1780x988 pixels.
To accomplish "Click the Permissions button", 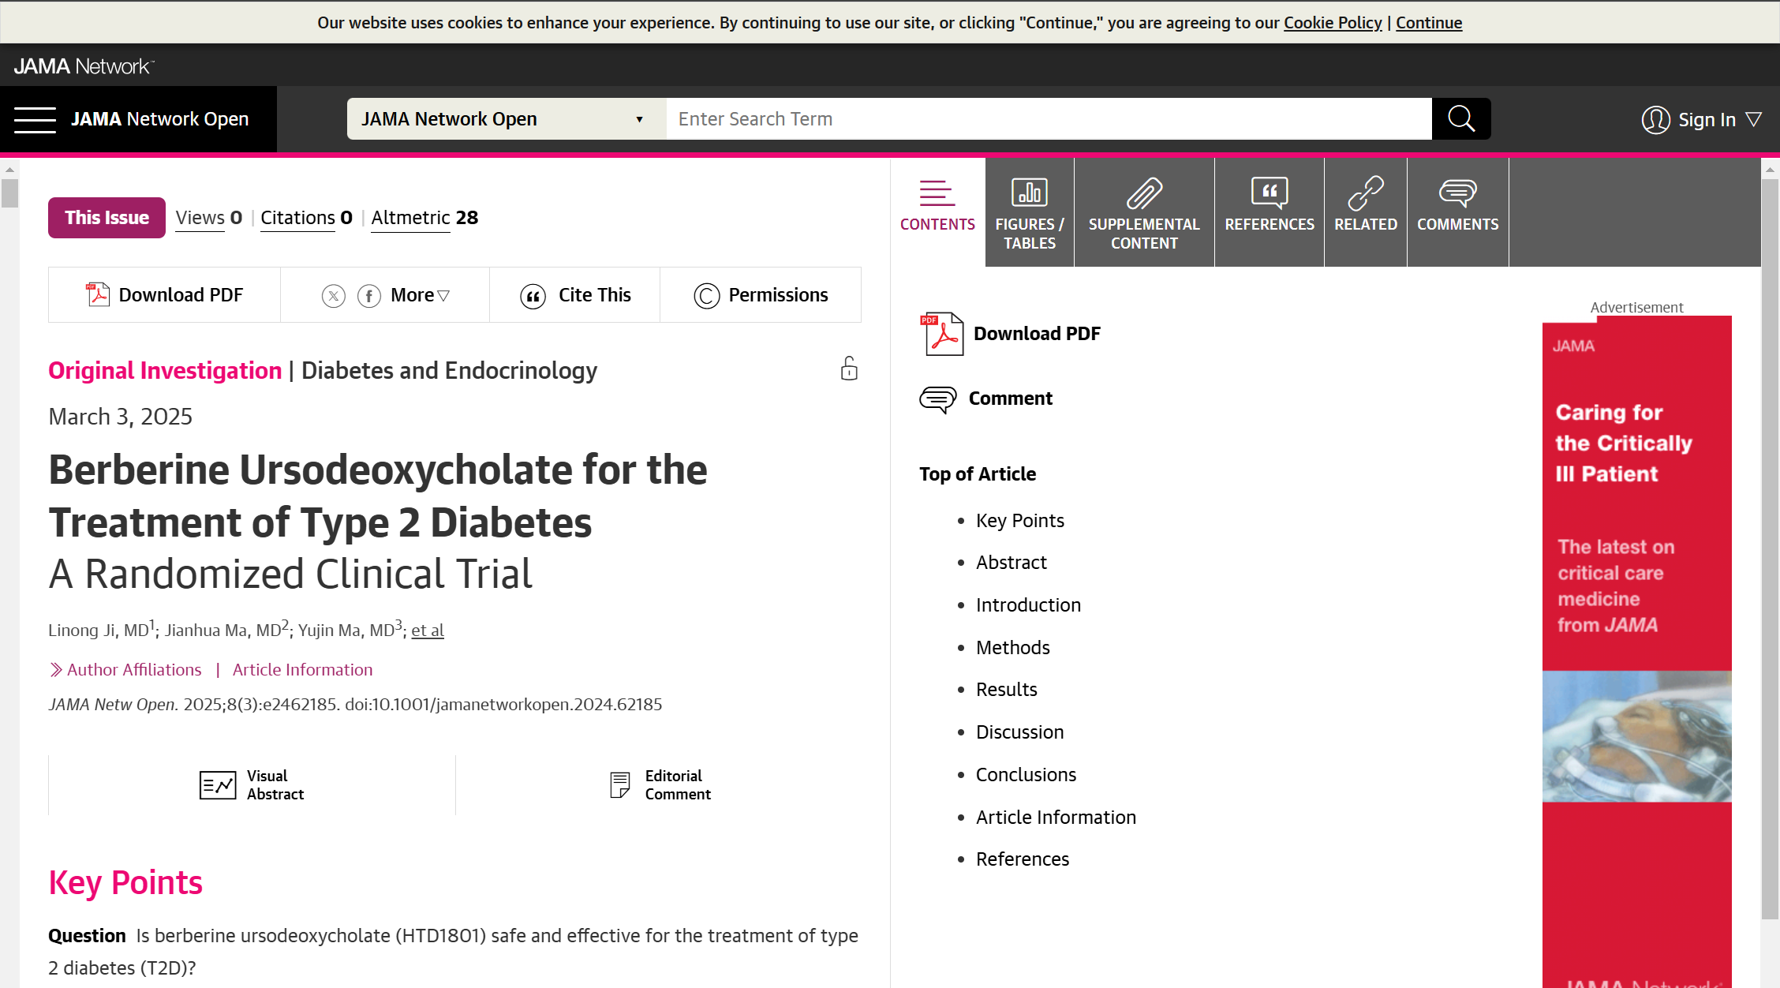I will (x=761, y=295).
